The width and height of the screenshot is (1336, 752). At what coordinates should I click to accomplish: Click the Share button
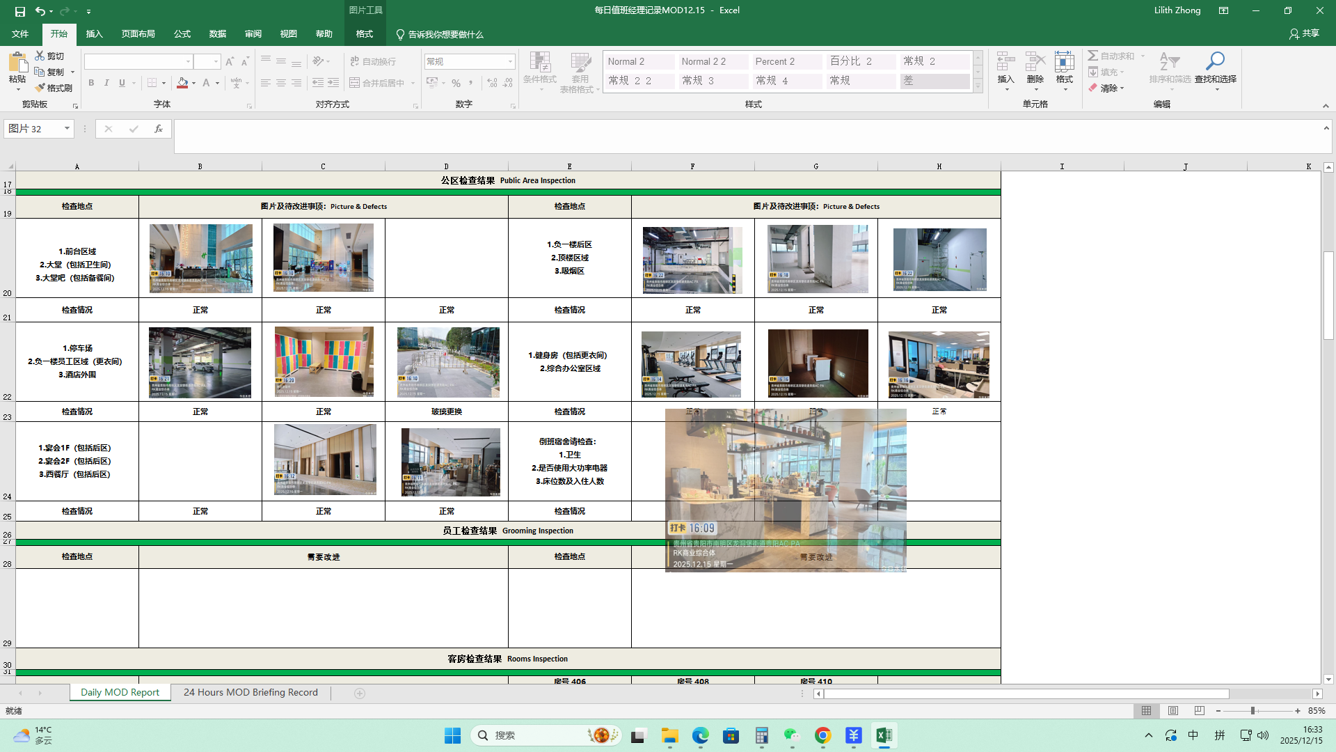coord(1304,33)
